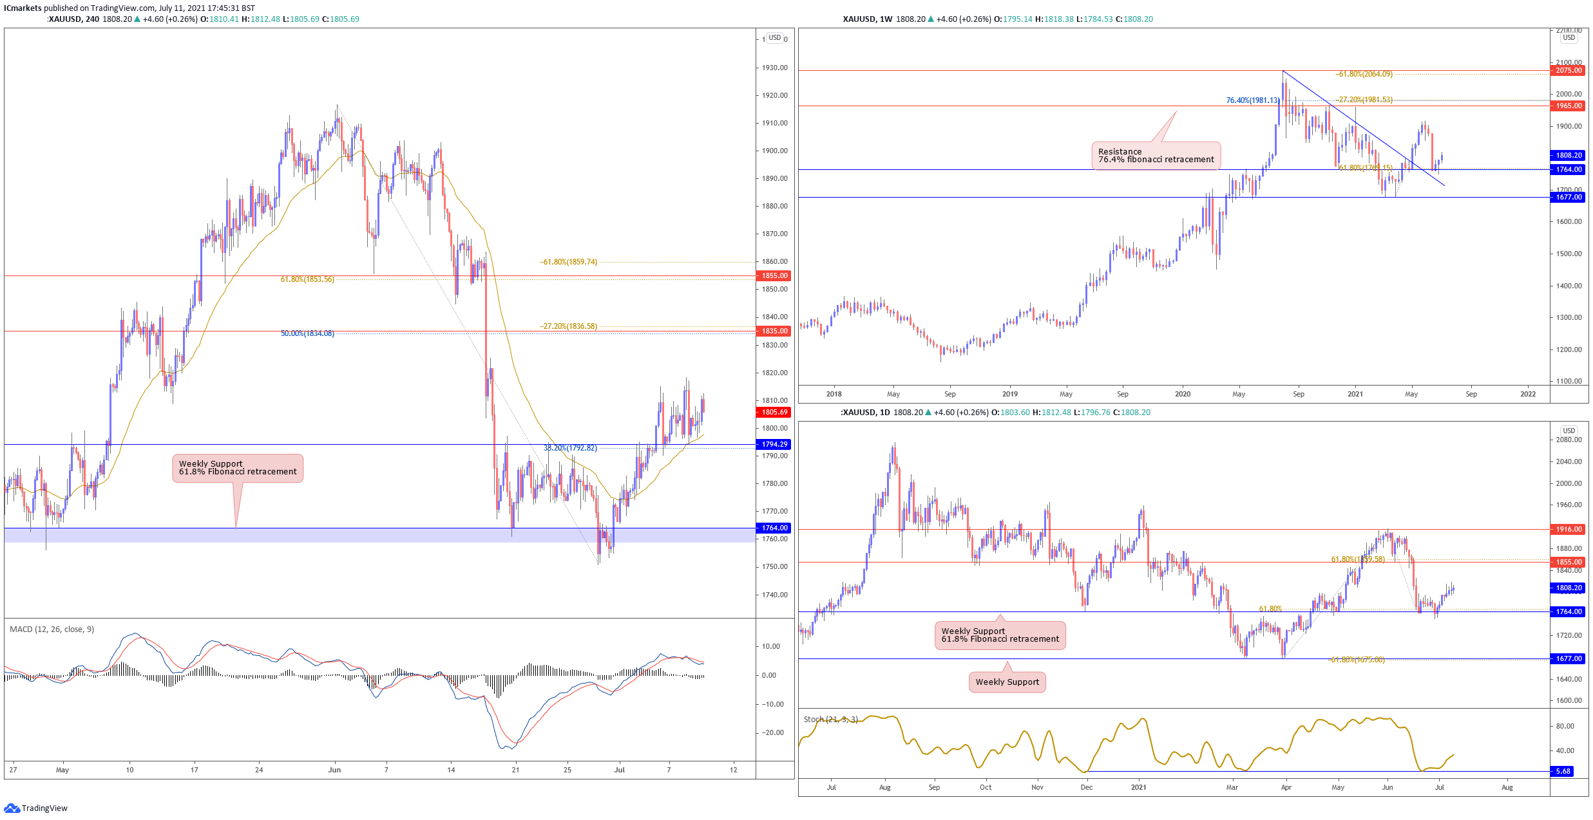1593x820 pixels.
Task: Click the MACD (12, 26, close, 9) indicator label
Action: coord(52,629)
